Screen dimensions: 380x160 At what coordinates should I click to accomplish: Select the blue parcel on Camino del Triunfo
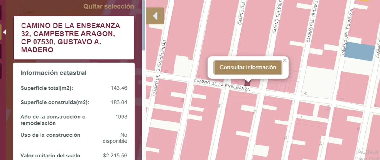[x=359, y=52]
